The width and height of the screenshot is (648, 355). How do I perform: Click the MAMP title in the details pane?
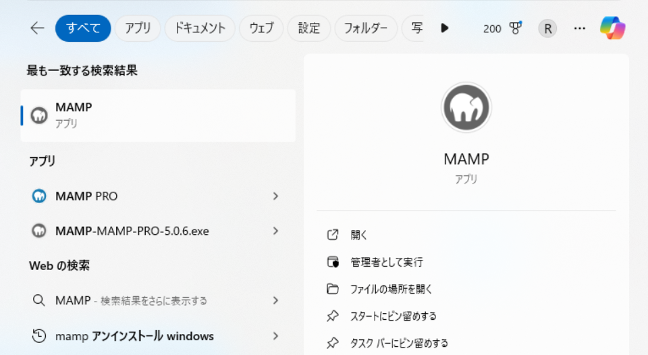tap(466, 159)
